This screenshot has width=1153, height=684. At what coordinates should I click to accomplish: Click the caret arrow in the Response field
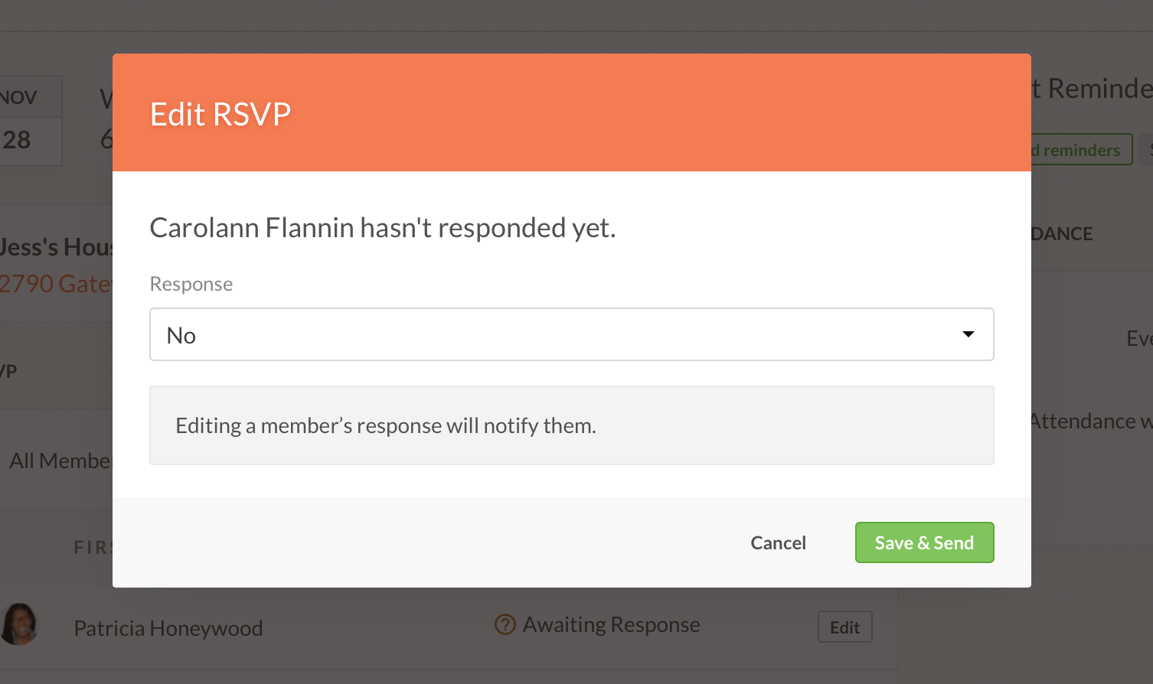[x=968, y=334]
